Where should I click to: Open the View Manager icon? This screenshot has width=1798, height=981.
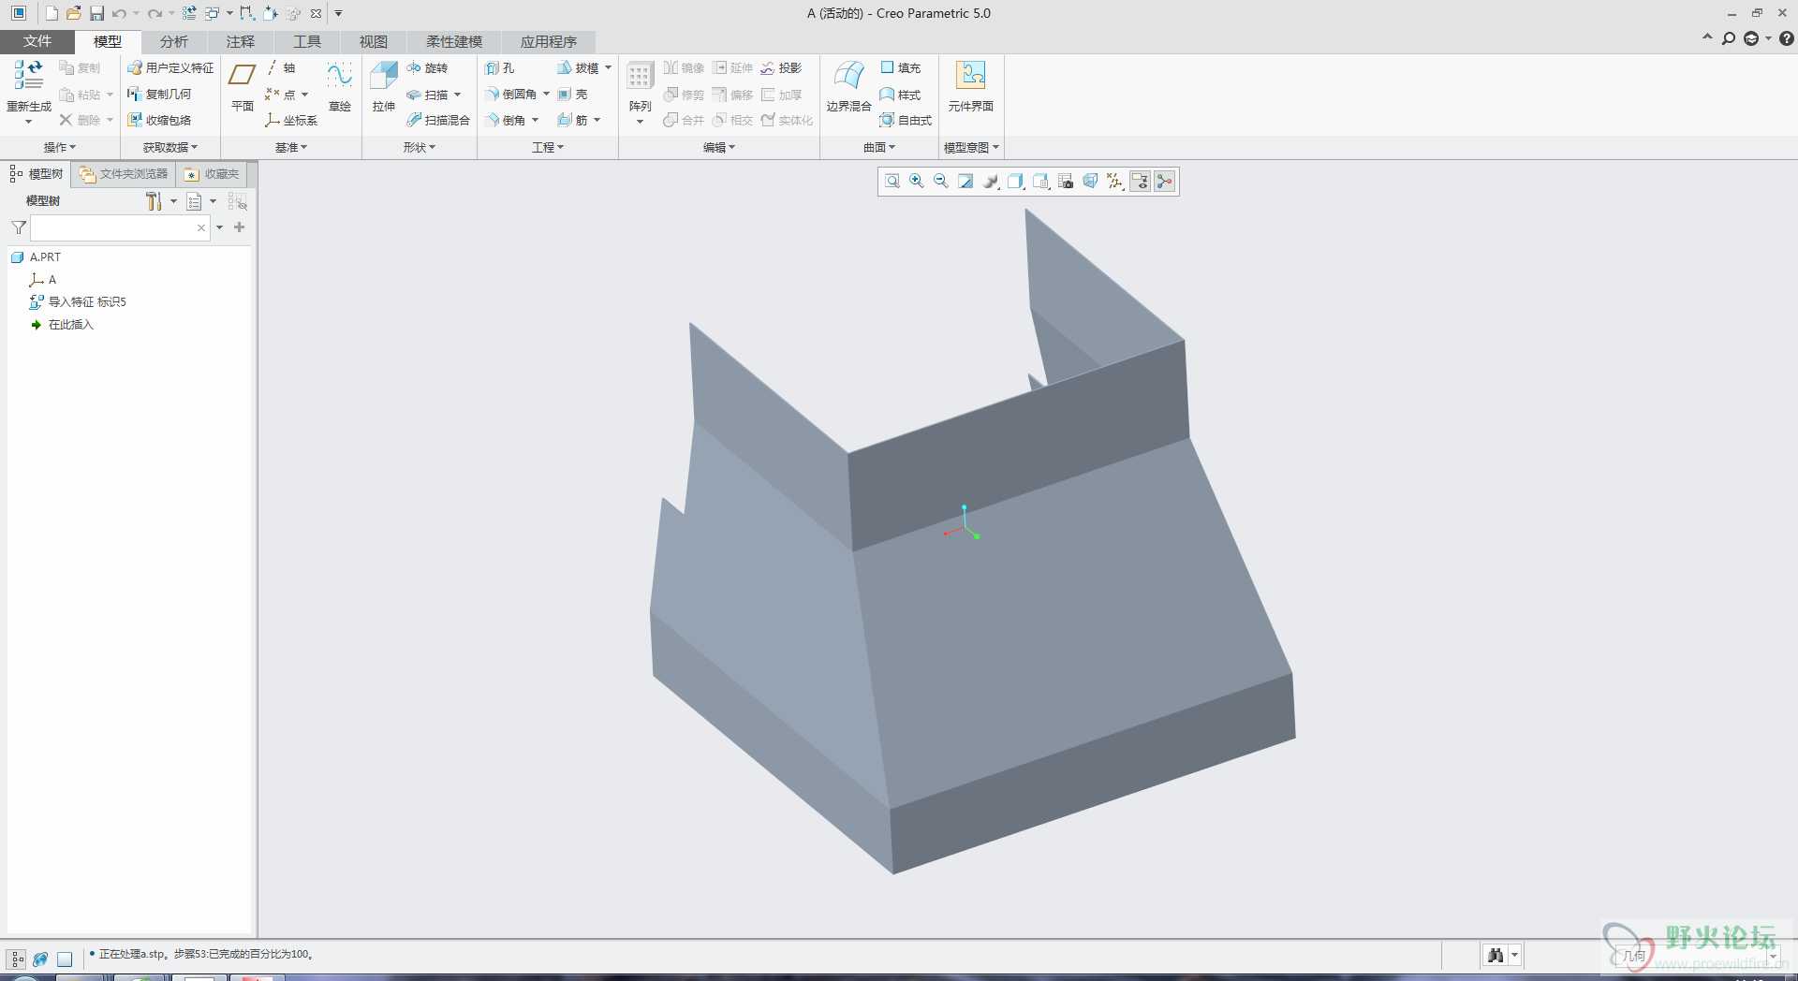pyautogui.click(x=1066, y=182)
